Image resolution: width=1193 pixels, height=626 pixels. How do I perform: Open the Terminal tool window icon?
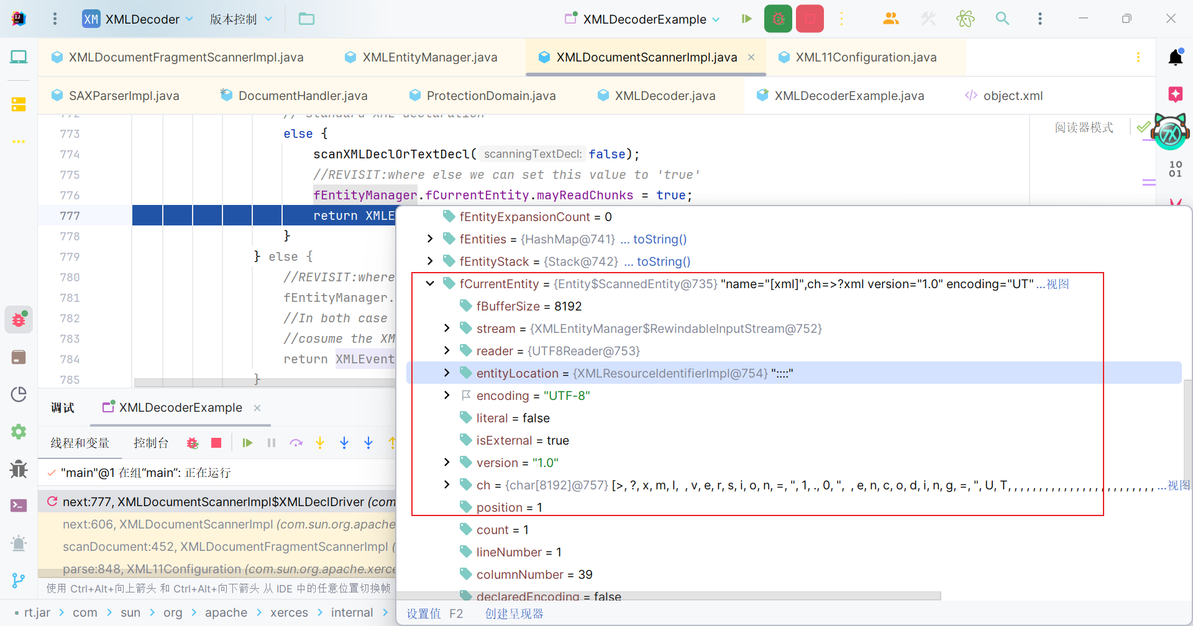coord(19,506)
